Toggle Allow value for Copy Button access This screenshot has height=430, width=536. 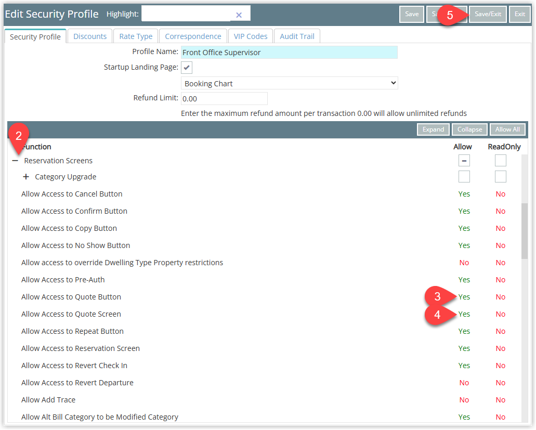(464, 228)
